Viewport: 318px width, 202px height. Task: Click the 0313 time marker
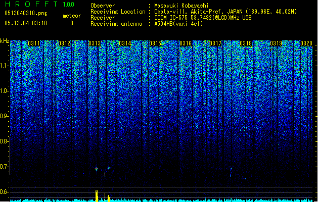tap(95, 43)
